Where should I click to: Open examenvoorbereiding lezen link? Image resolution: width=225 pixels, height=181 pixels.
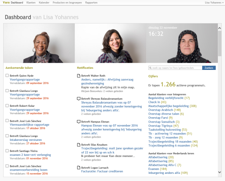[x=29, y=170]
